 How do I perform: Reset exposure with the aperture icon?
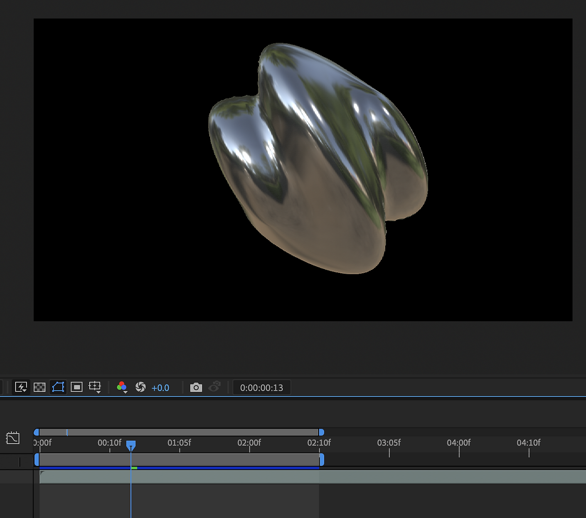141,388
